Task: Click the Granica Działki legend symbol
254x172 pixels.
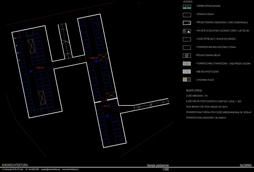Action: coord(187,14)
